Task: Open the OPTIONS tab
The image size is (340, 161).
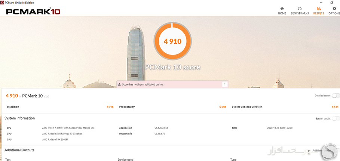Action: 334,10
